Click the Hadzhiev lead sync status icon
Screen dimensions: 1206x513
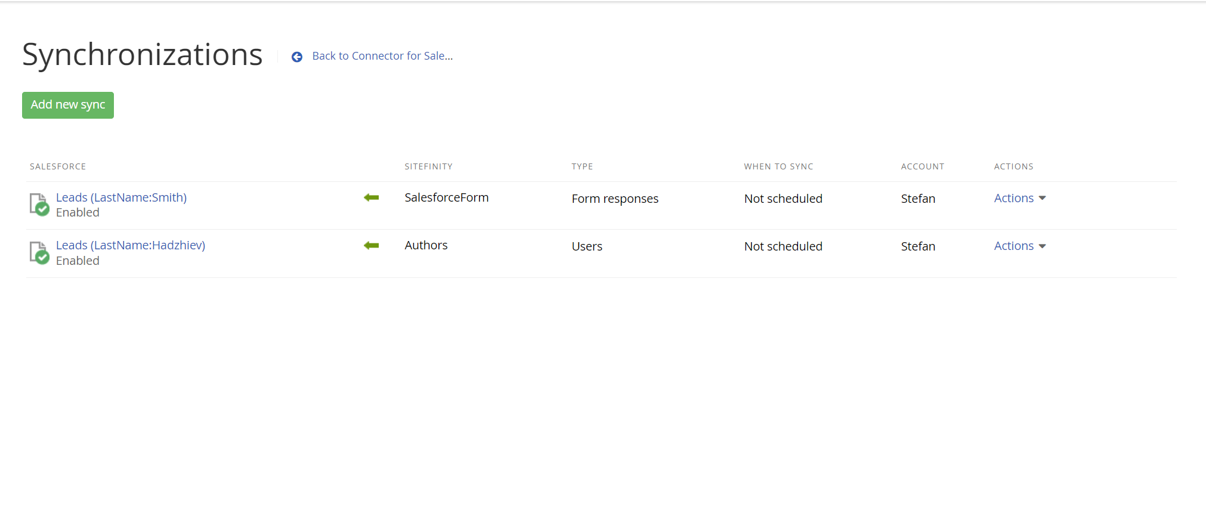(39, 252)
